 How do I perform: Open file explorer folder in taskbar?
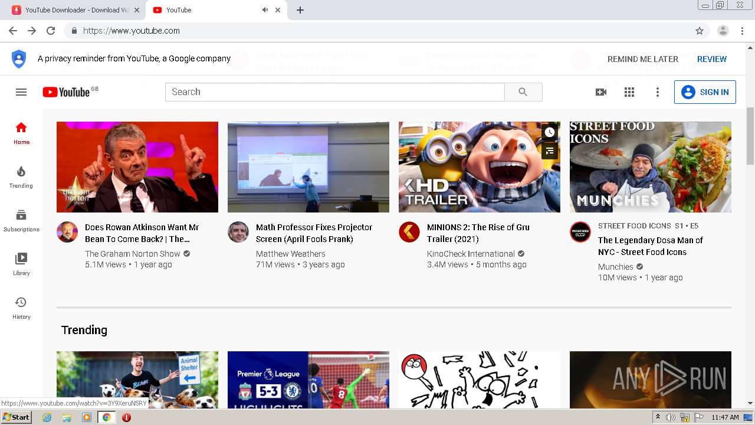click(67, 417)
